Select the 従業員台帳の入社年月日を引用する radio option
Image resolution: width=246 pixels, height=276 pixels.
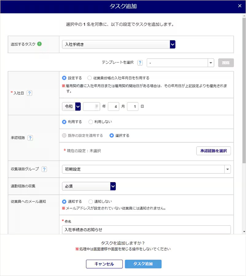pos(89,78)
